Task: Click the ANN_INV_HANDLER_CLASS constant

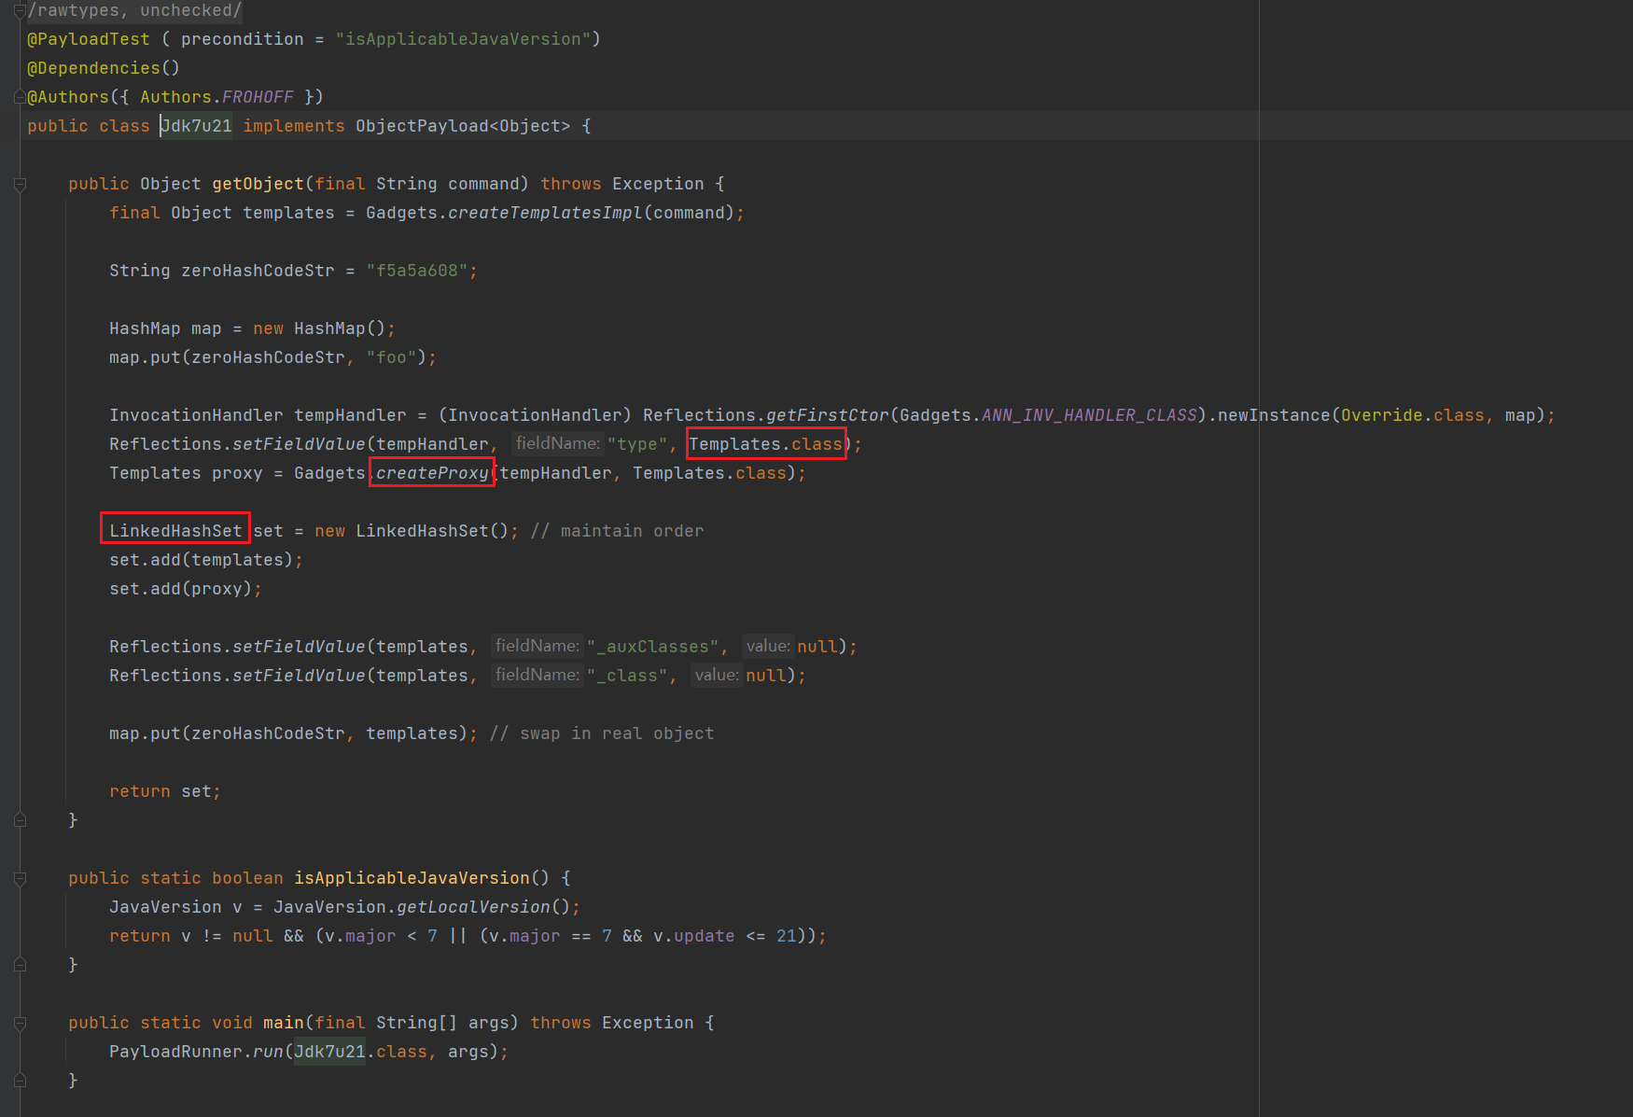Action: click(x=1087, y=415)
